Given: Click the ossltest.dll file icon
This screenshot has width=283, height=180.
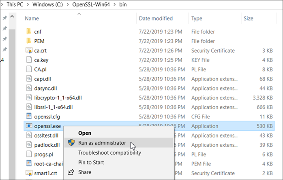Looking at the screenshot, I should pyautogui.click(x=29, y=136).
